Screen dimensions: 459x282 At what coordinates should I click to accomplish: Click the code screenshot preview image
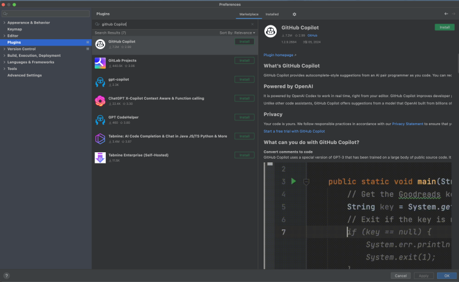[357, 216]
